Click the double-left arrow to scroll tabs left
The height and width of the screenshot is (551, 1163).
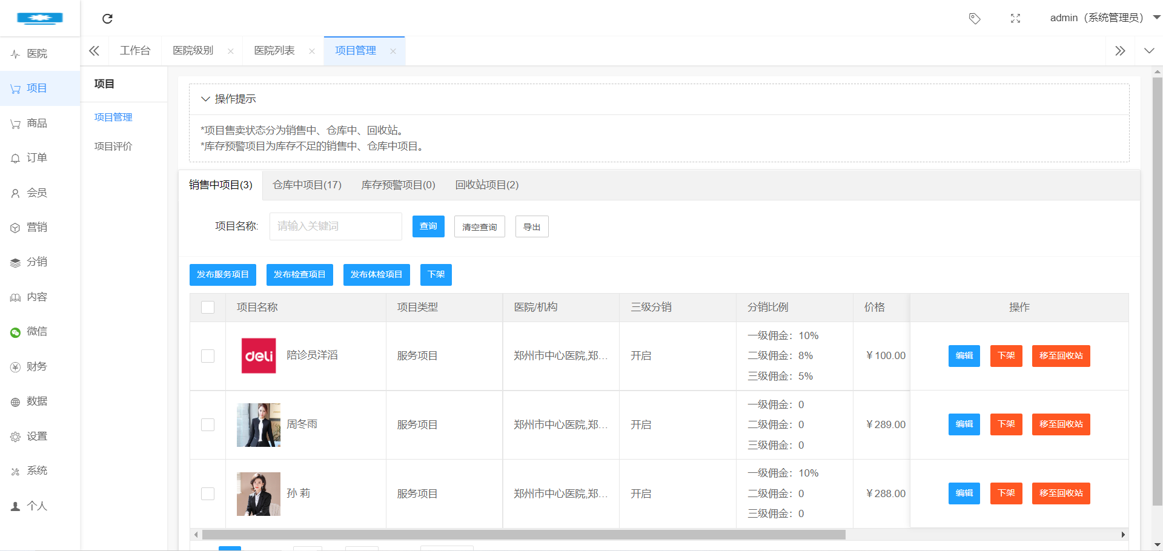point(94,51)
